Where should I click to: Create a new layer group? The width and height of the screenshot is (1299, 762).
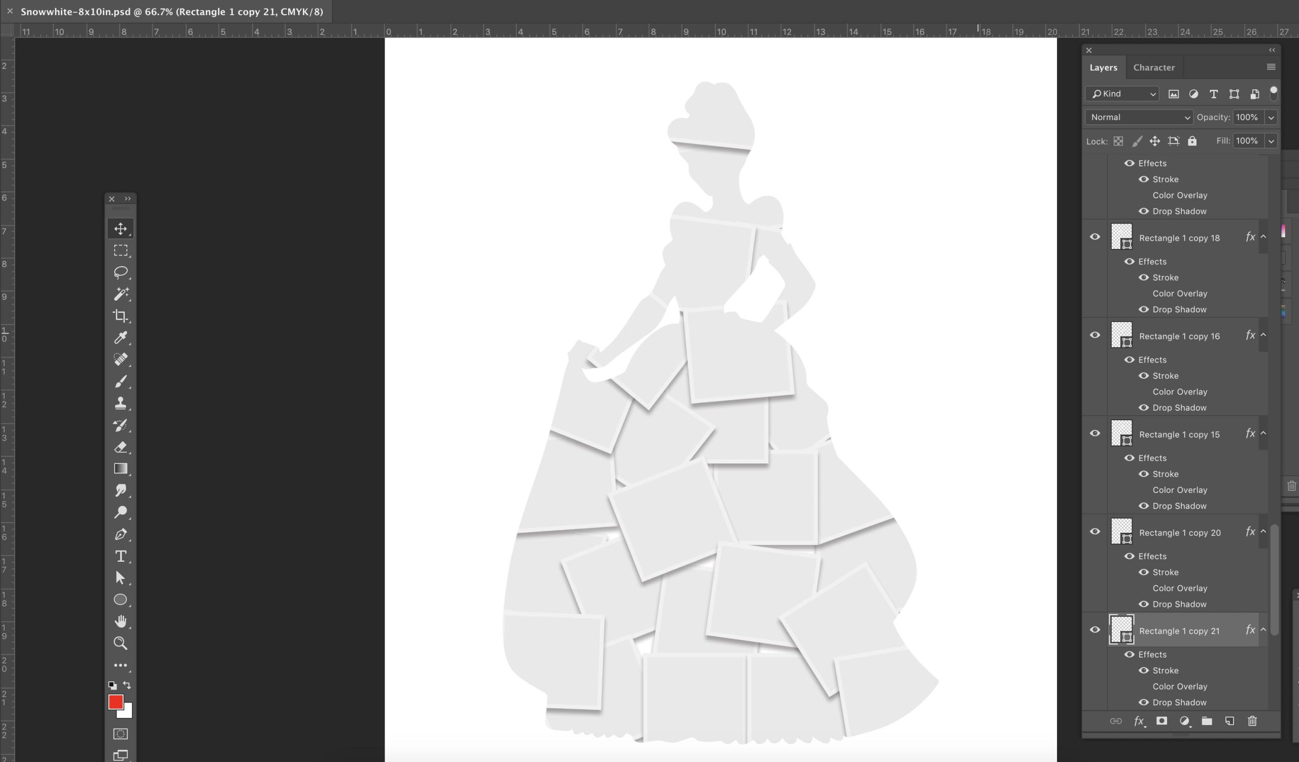point(1207,721)
